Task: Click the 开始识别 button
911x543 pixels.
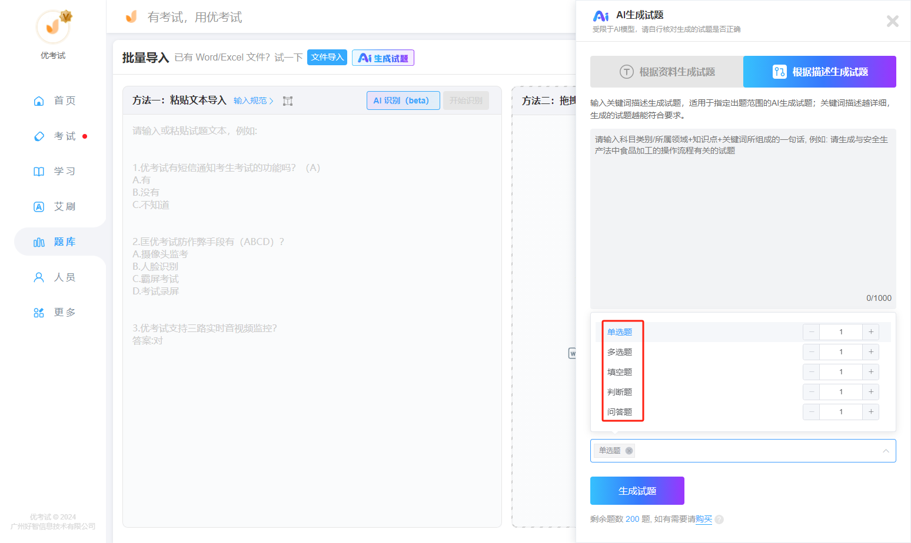Action: [466, 100]
